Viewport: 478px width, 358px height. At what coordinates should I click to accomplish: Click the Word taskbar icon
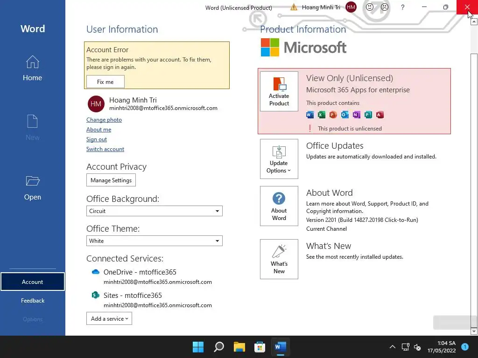[x=281, y=347]
